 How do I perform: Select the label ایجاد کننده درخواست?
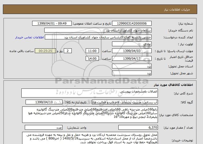tap(178, 37)
